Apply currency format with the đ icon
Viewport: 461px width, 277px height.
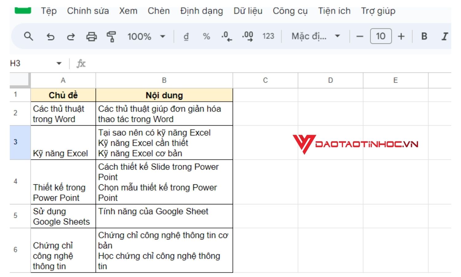click(x=186, y=36)
